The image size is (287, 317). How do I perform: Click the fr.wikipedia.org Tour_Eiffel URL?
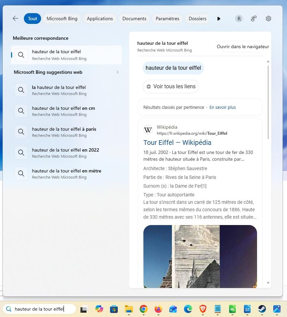192,133
